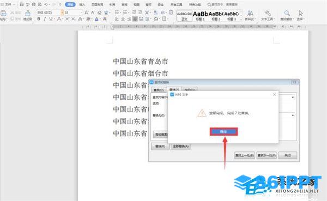Screen dimensions: 327x201
Task: Open the 查找 (Find) tab in the dialog
Action: (x=159, y=90)
